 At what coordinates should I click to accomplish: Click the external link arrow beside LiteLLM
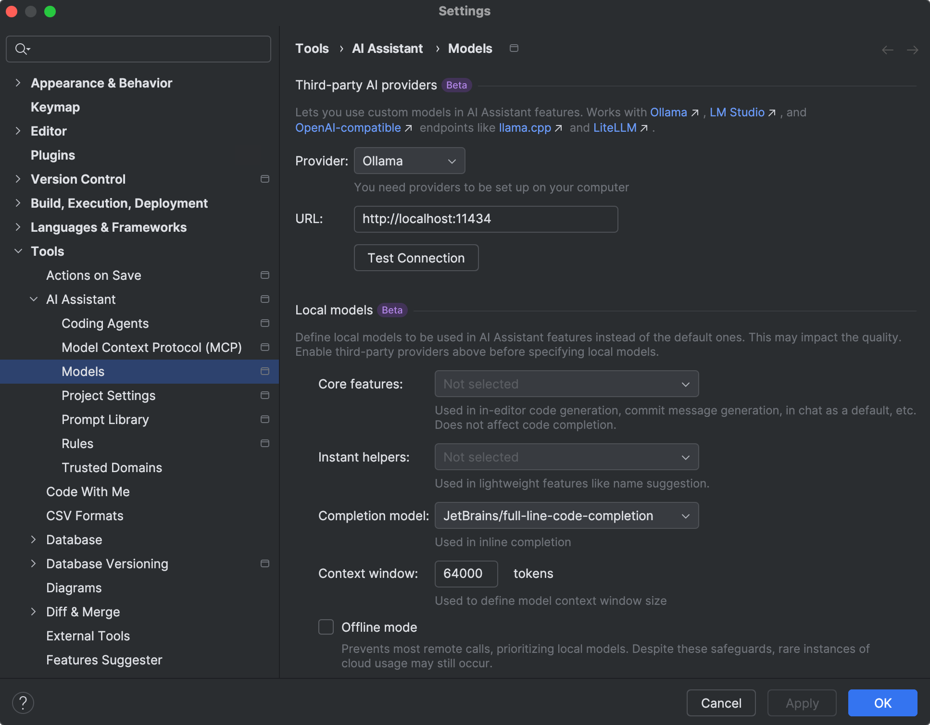(x=644, y=128)
